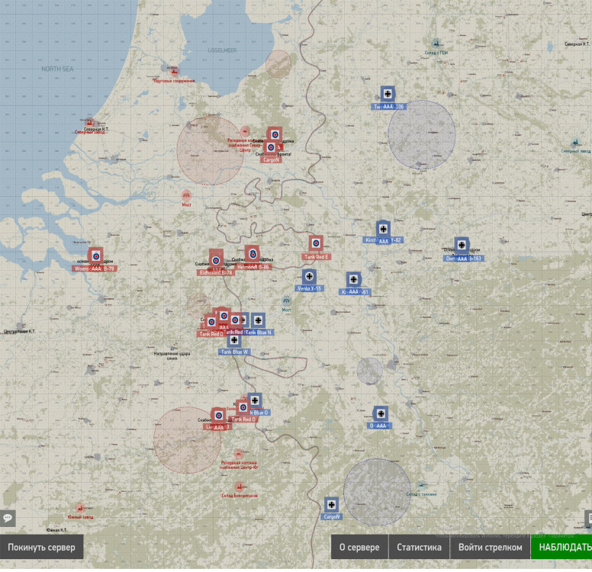
Task: Click the IJSSELMEER map label
Action: click(222, 50)
